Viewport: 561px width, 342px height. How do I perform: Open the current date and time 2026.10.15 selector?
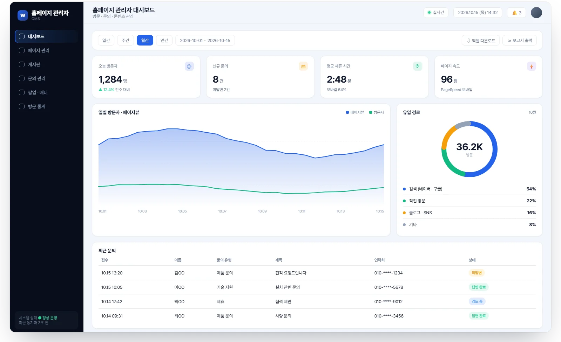tap(478, 13)
